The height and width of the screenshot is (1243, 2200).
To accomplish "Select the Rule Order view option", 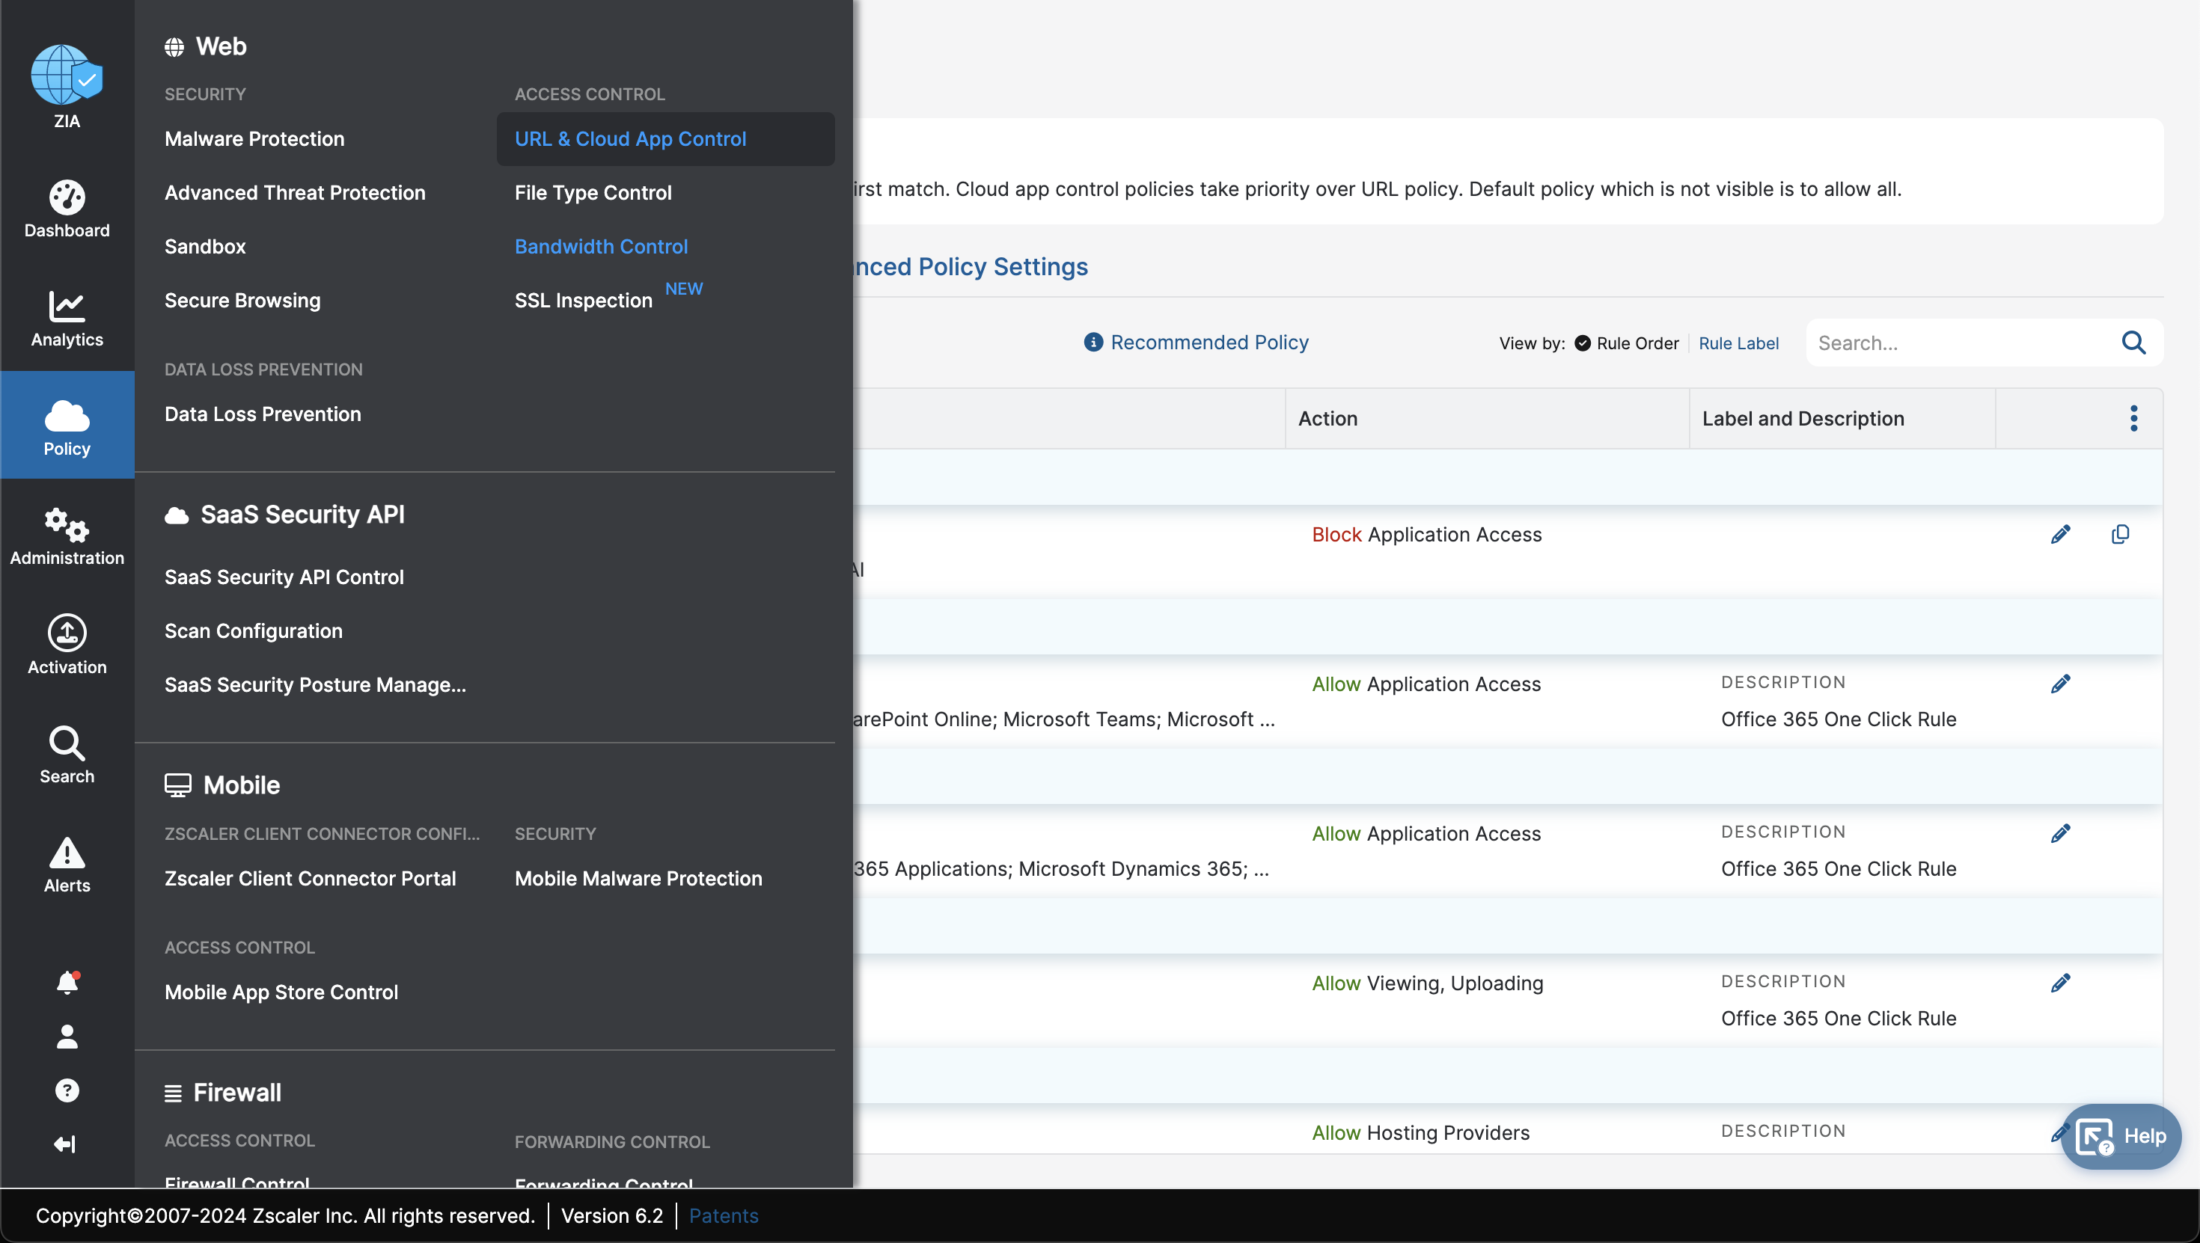I will tap(1627, 343).
